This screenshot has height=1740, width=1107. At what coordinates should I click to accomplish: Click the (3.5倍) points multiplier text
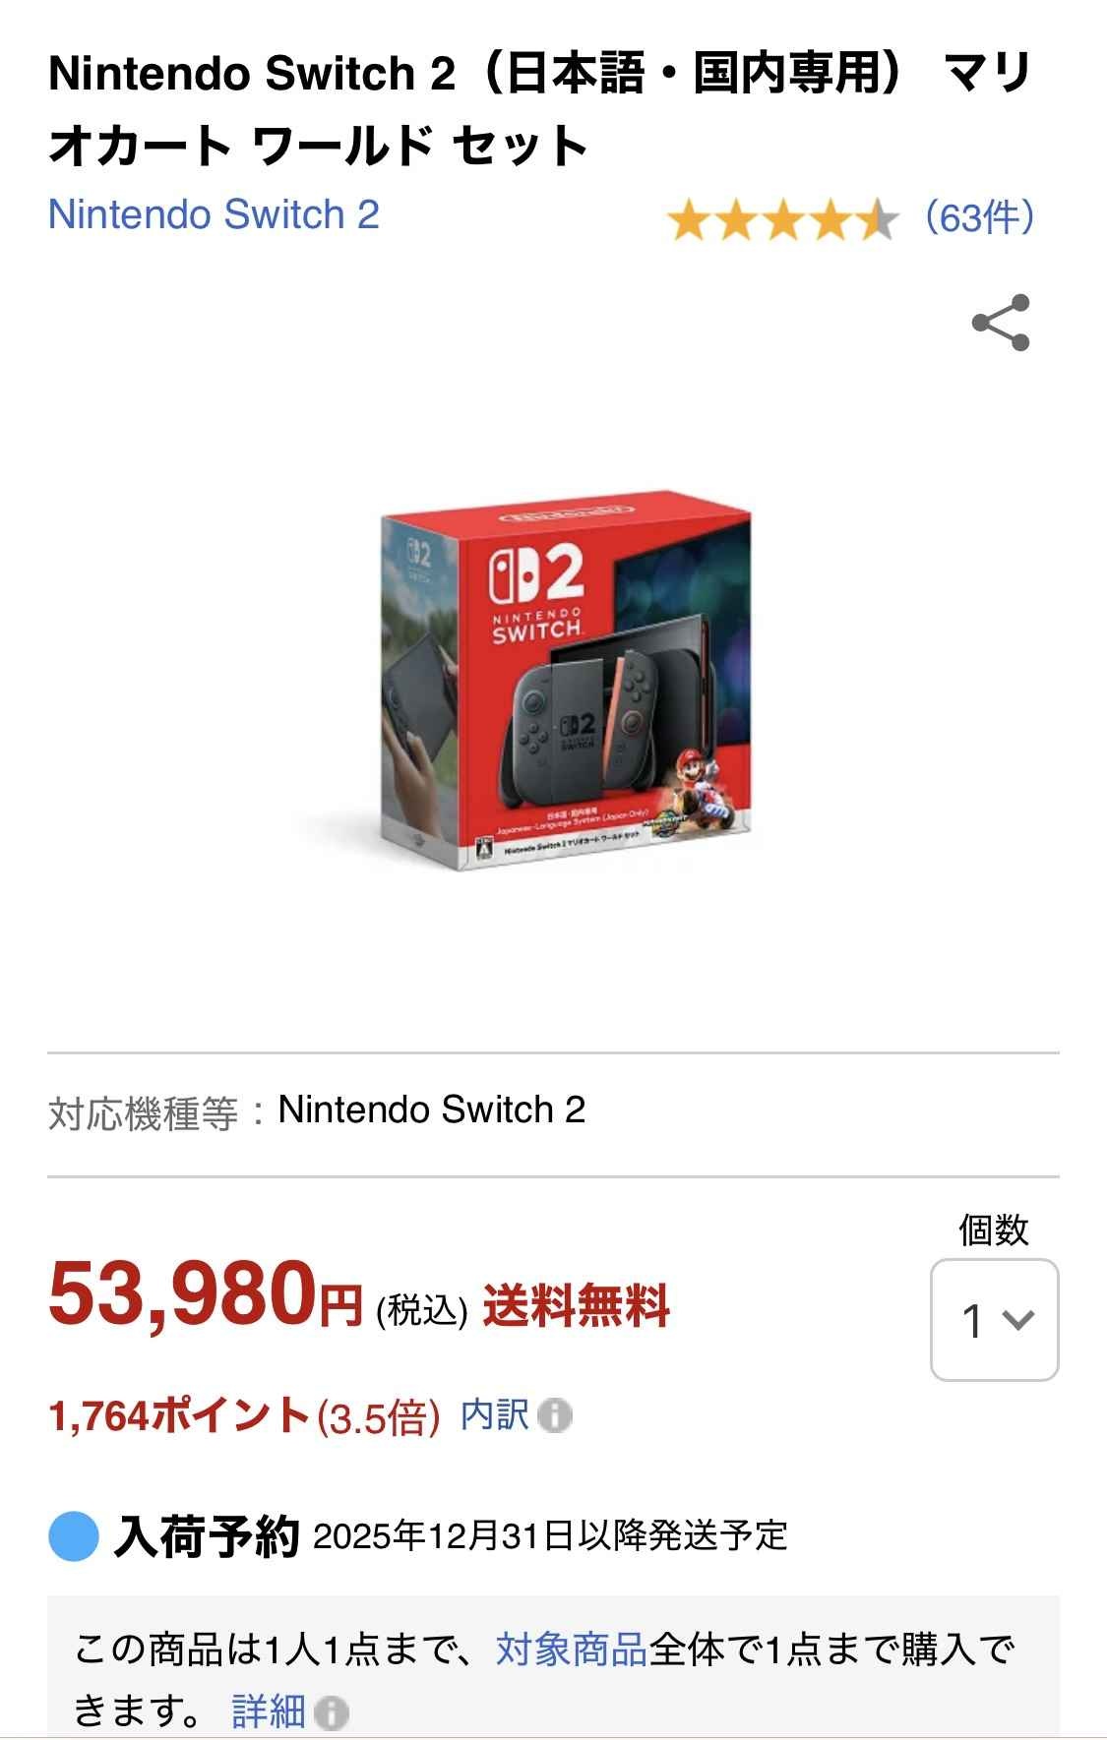pos(378,1418)
